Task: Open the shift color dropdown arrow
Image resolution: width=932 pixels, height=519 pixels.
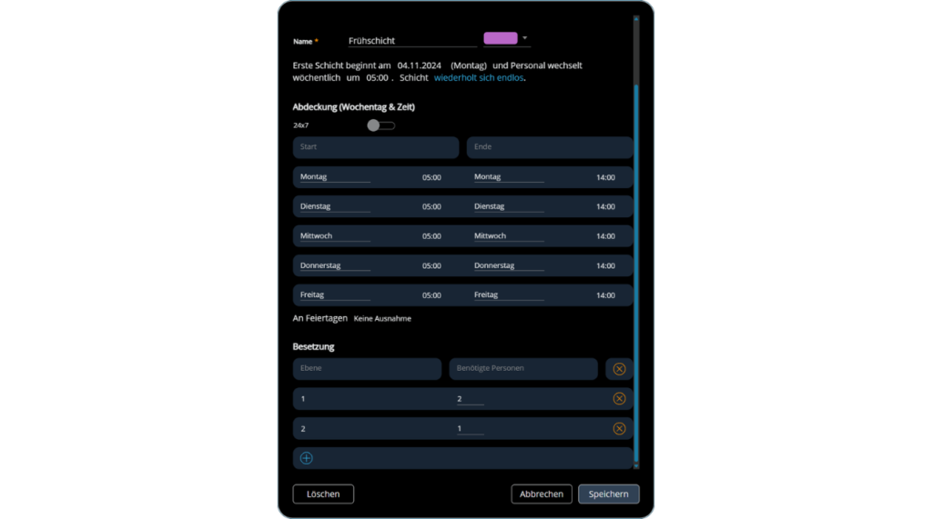Action: (x=524, y=38)
